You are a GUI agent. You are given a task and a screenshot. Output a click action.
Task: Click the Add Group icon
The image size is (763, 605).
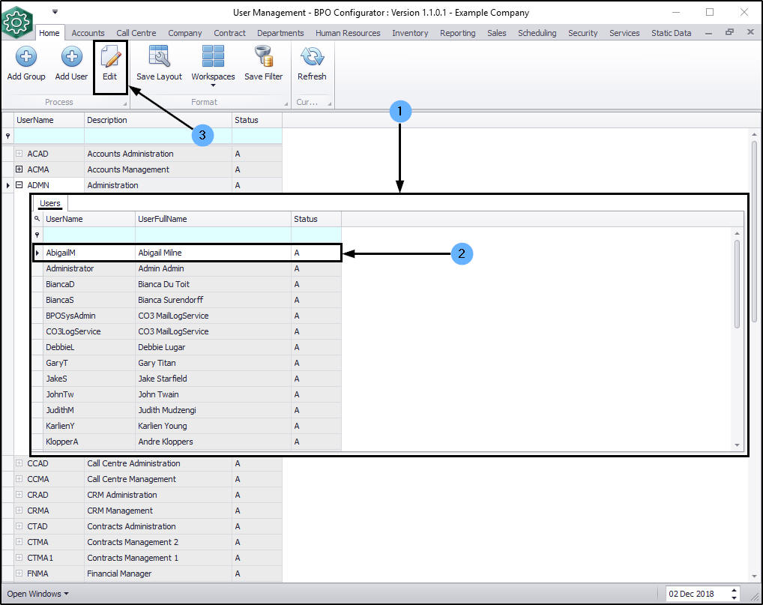point(26,56)
